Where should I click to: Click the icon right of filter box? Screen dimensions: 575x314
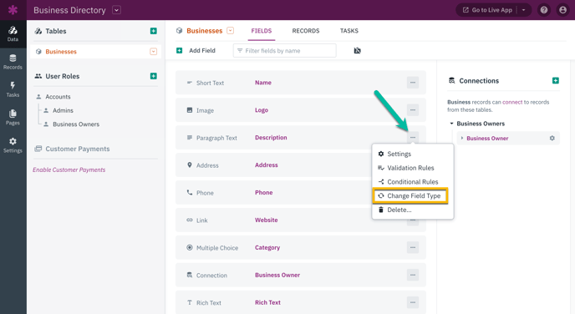(x=357, y=51)
